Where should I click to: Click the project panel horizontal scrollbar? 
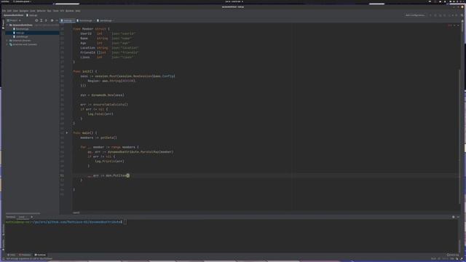(23, 213)
